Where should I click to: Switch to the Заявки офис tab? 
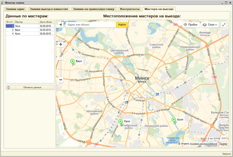coord(15,9)
